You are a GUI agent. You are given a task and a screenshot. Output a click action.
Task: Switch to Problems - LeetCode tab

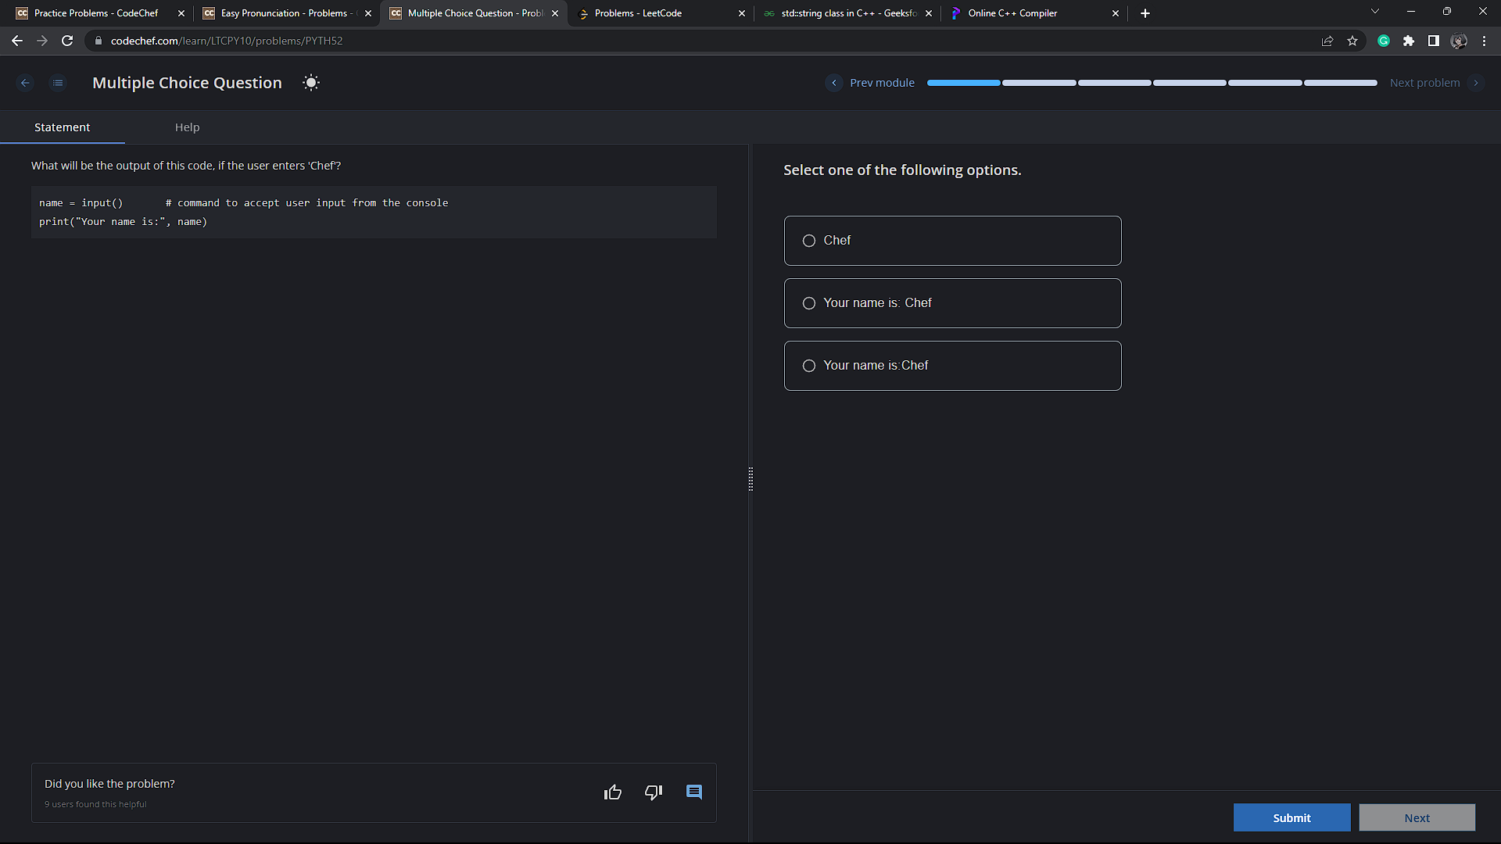coord(638,13)
